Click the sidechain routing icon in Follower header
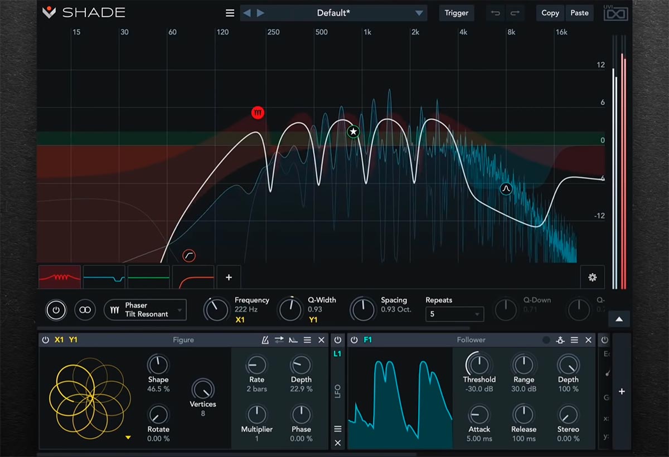Image resolution: width=669 pixels, height=457 pixels. tap(560, 340)
